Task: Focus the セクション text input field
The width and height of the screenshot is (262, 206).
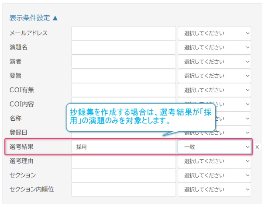Action: pos(124,175)
